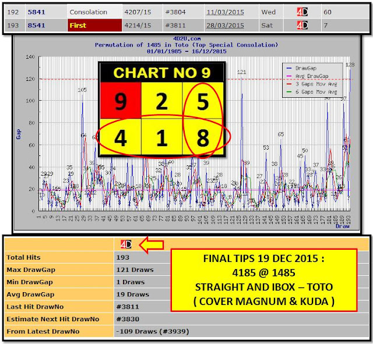Viewport: 373px width, 344px height.
Task: Click the 121 peak label on chart
Action: click(x=241, y=72)
